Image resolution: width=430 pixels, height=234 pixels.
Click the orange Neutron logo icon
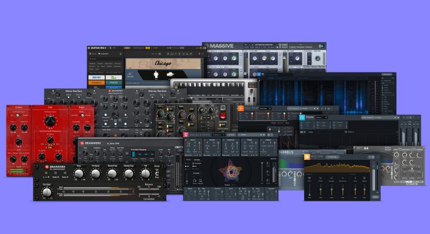[240, 108]
